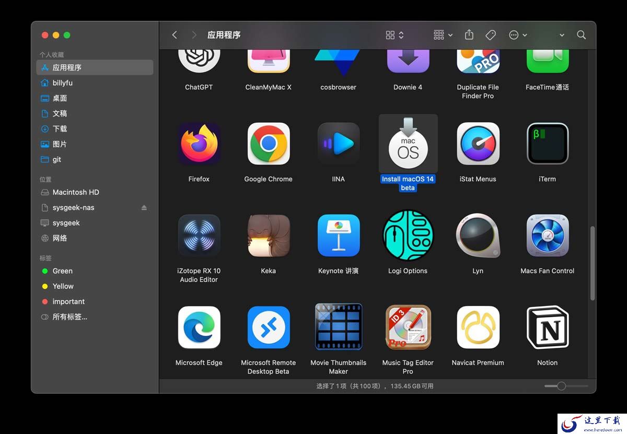Go back with the left chevron
The image size is (627, 434).
coord(175,35)
